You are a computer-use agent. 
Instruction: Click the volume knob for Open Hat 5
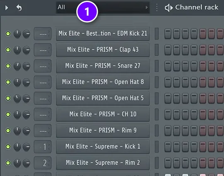click(27, 98)
